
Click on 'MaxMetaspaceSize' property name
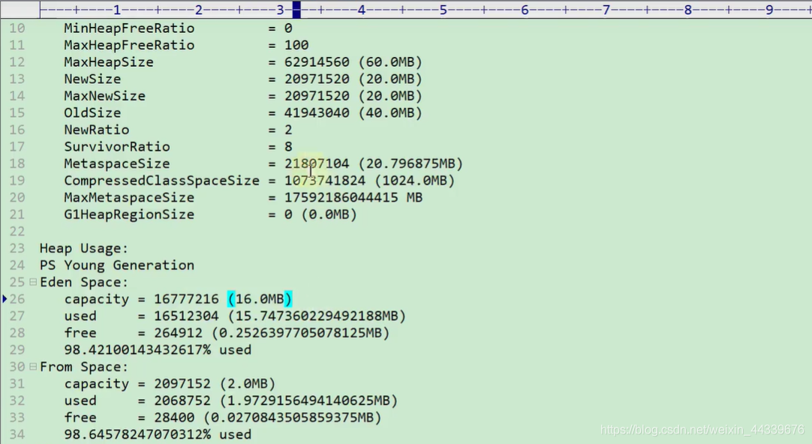(x=129, y=198)
